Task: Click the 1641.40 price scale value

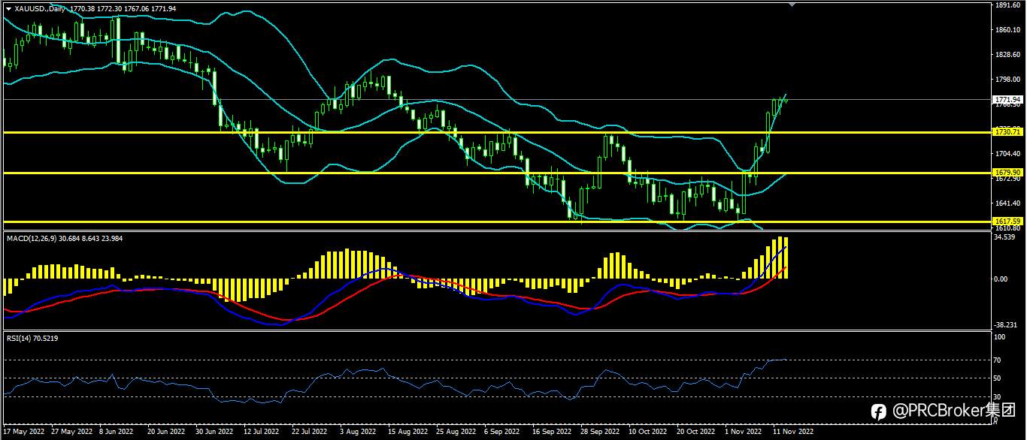Action: 1007,203
